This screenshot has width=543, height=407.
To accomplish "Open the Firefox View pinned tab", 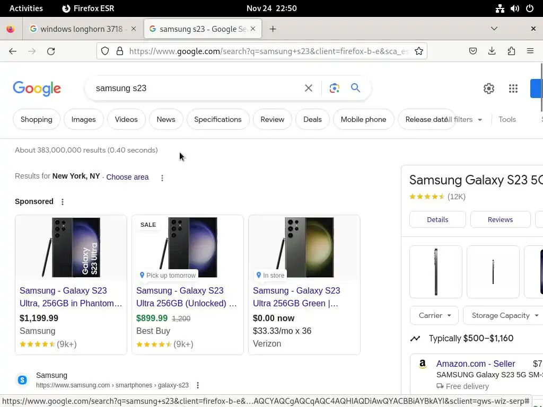I will click(x=11, y=29).
